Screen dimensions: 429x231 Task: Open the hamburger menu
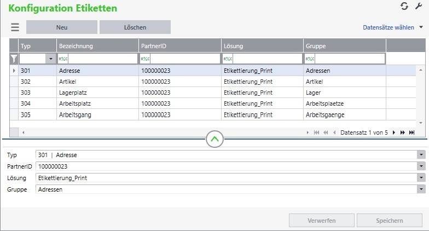(15, 27)
